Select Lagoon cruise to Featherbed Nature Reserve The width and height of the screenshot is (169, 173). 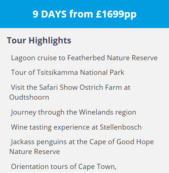coord(84,58)
